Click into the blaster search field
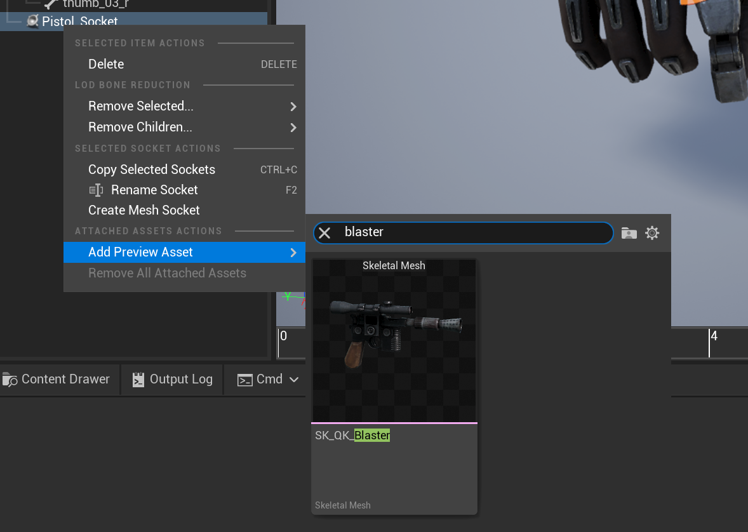Viewport: 748px width, 532px height. (463, 233)
